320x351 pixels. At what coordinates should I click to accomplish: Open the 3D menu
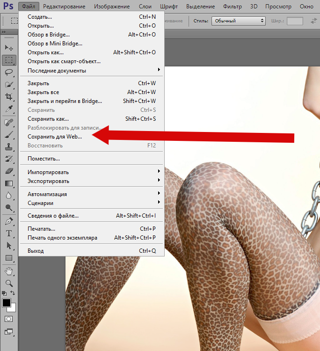(x=254, y=7)
